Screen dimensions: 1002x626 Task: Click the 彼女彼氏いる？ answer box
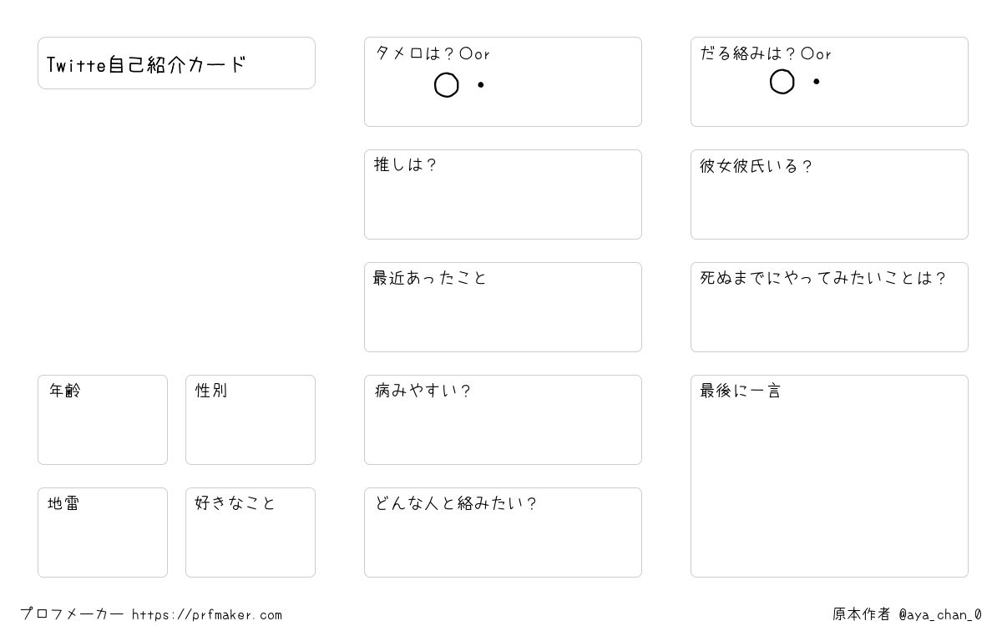point(829,194)
